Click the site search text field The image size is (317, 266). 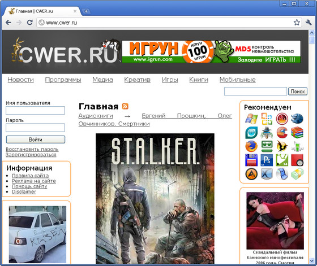coord(255,91)
